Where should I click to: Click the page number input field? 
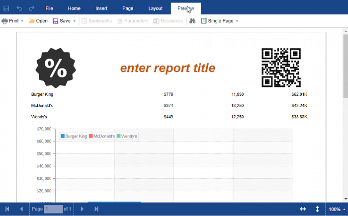pos(53,209)
